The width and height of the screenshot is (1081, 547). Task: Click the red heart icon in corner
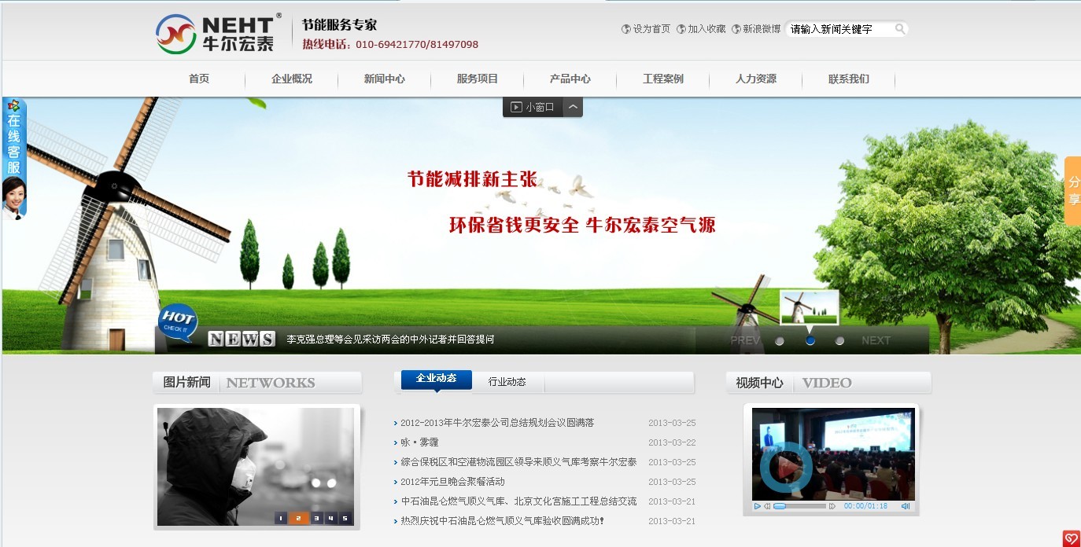coord(1071,538)
